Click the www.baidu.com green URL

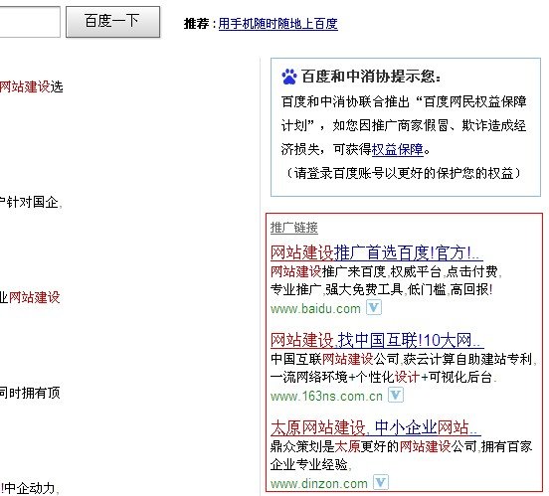coord(315,309)
